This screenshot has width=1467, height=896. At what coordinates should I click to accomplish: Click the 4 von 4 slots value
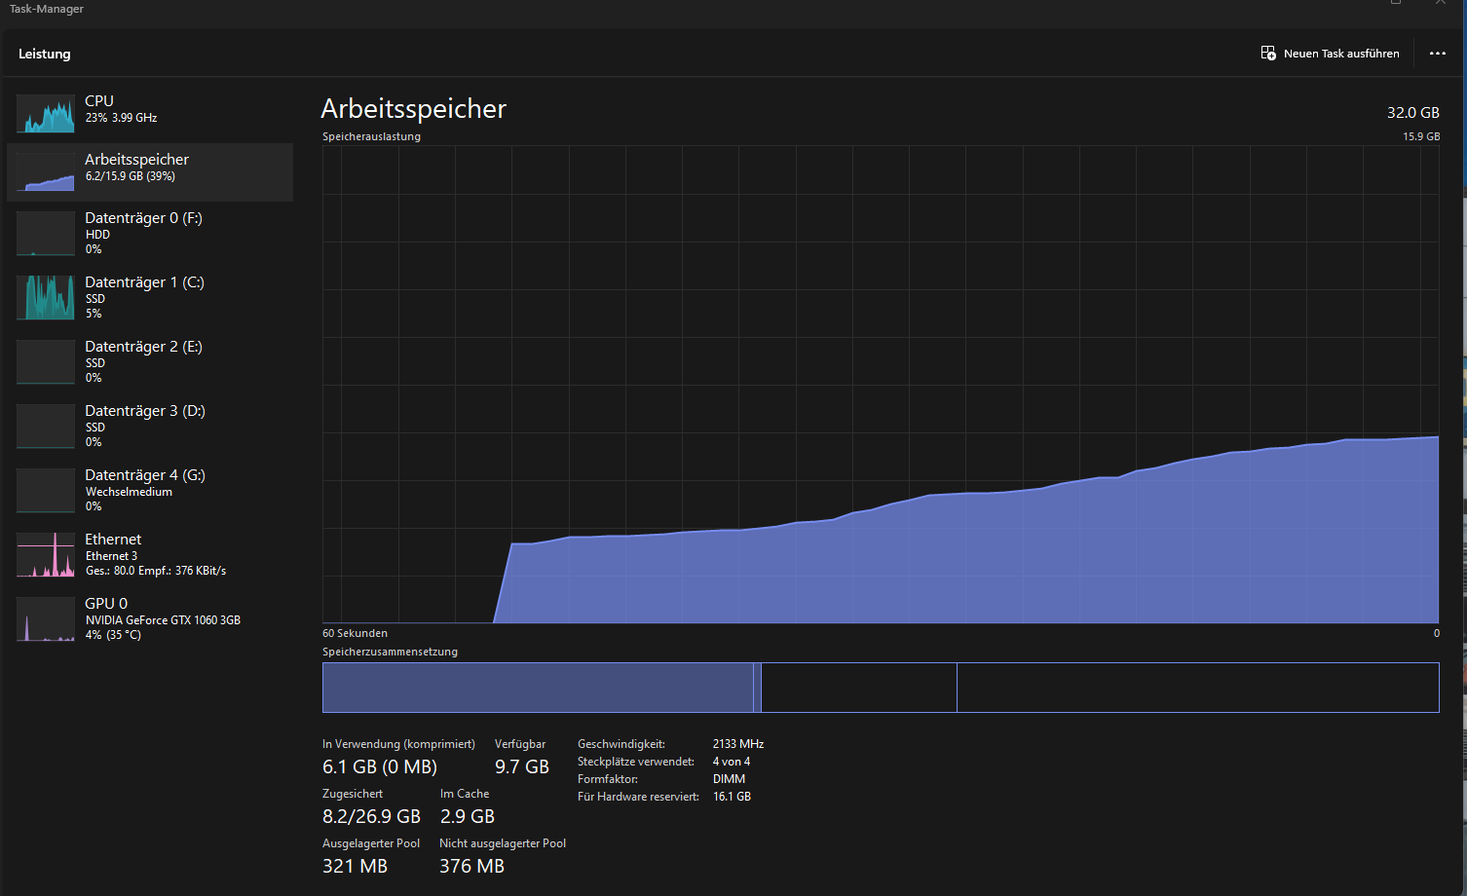732,762
